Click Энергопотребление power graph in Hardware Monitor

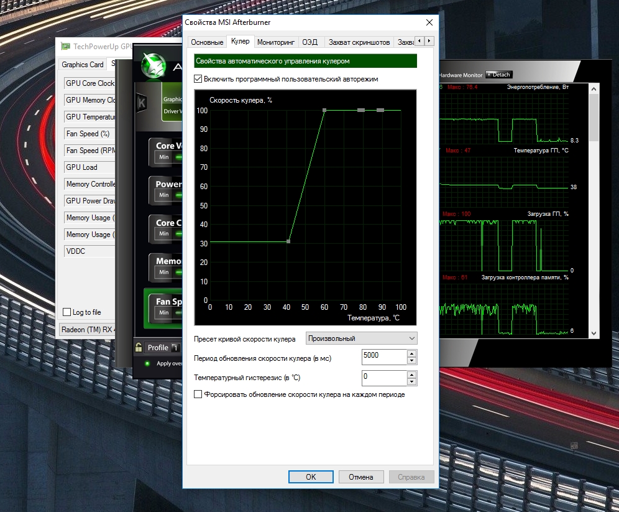pos(504,118)
